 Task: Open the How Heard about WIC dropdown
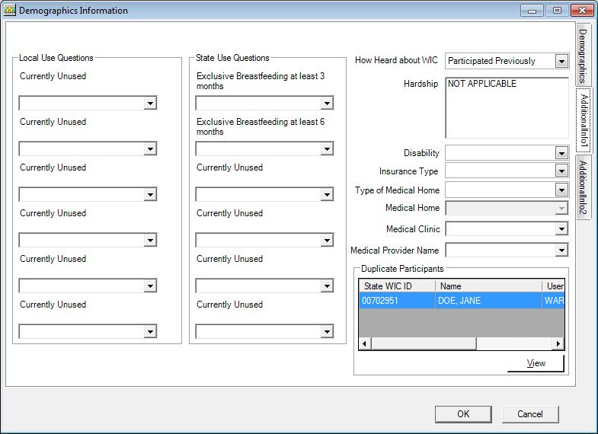(561, 61)
